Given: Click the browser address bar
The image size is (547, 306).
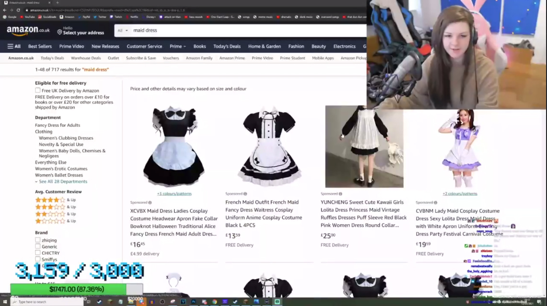Looking at the screenshot, I should point(196,10).
